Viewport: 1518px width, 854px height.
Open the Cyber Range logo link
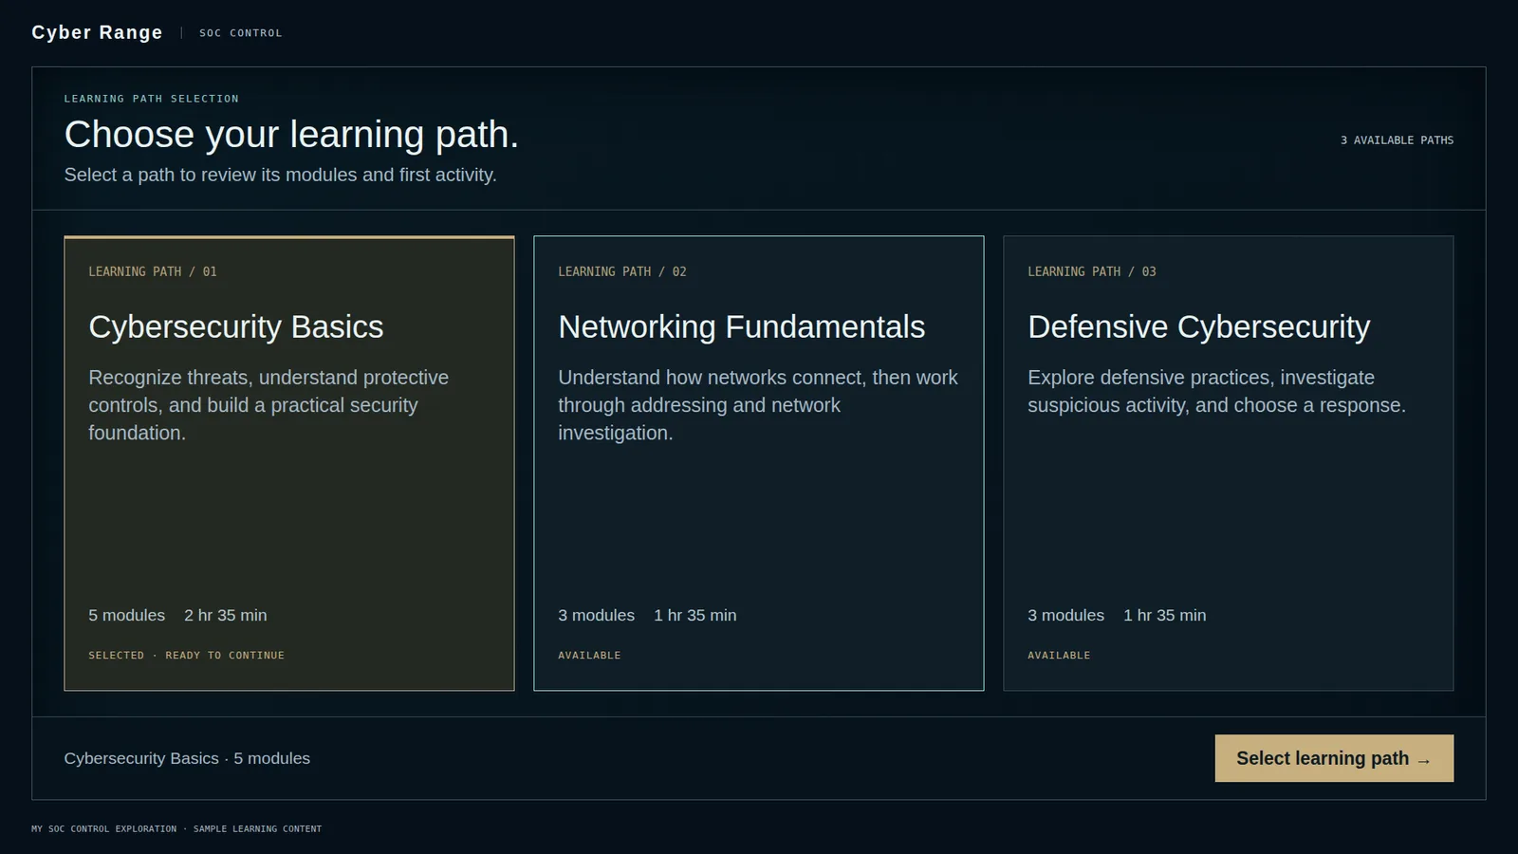coord(97,32)
